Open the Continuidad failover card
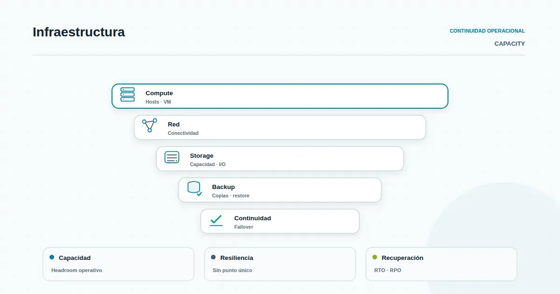 (280, 221)
